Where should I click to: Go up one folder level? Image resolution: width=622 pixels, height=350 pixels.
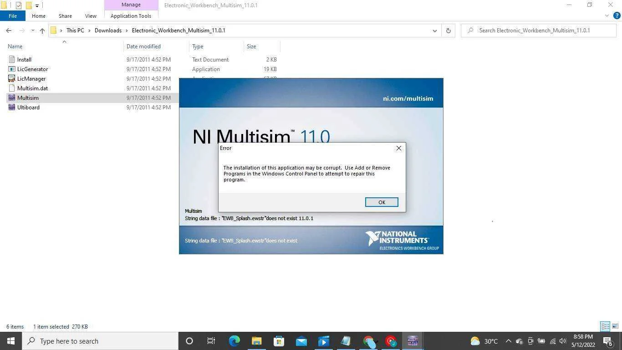pos(42,31)
